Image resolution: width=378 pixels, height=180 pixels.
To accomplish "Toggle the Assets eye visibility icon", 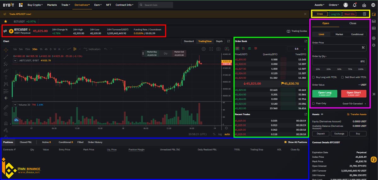I will 322,114.
